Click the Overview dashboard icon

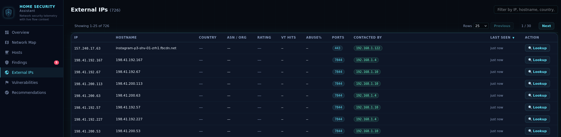tap(7, 33)
